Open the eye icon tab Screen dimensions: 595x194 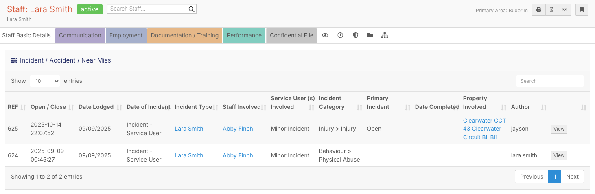(325, 35)
